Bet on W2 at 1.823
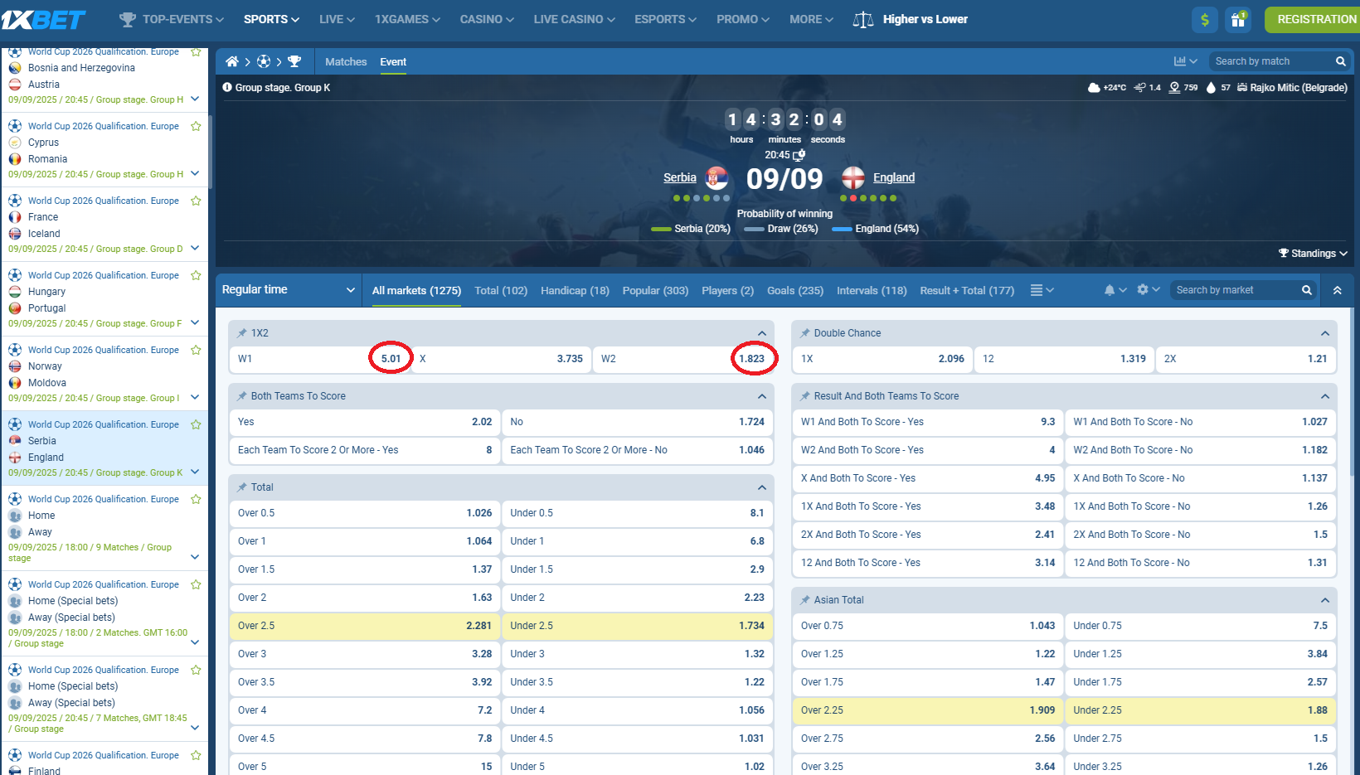Screen dimensions: 1360x775 point(683,359)
